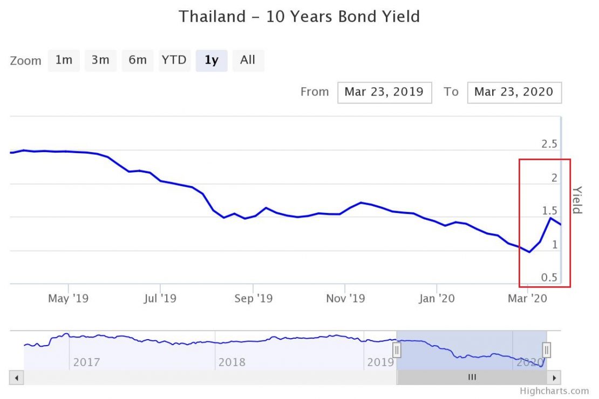Screen dimensions: 599x399
Task: Open the From date field showing Mar 23, 2019
Action: (x=384, y=92)
